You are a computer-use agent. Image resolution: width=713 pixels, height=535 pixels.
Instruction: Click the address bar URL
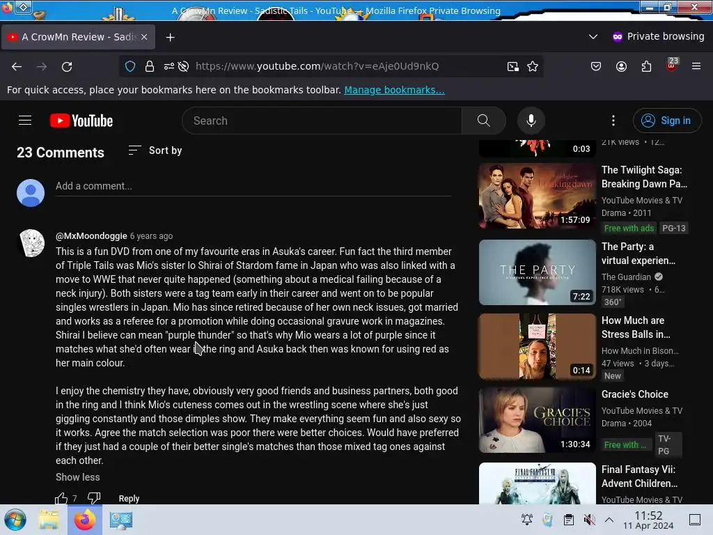(317, 66)
